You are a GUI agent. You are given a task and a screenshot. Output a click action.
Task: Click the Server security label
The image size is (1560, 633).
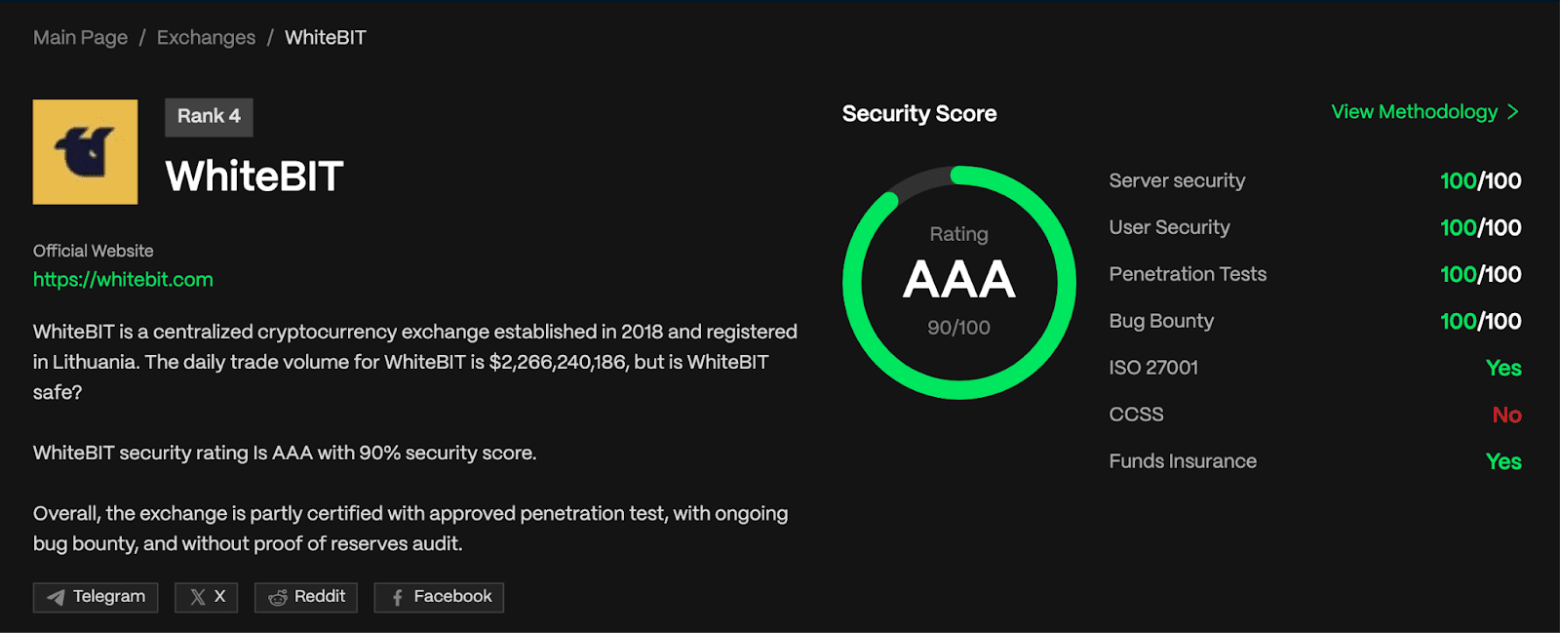point(1177,180)
